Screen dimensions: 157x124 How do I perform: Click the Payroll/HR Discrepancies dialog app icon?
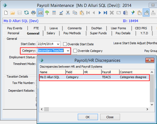pyautogui.click(x=42, y=60)
